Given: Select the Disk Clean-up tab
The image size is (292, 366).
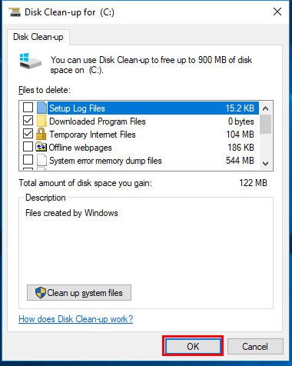Looking at the screenshot, I should point(38,37).
